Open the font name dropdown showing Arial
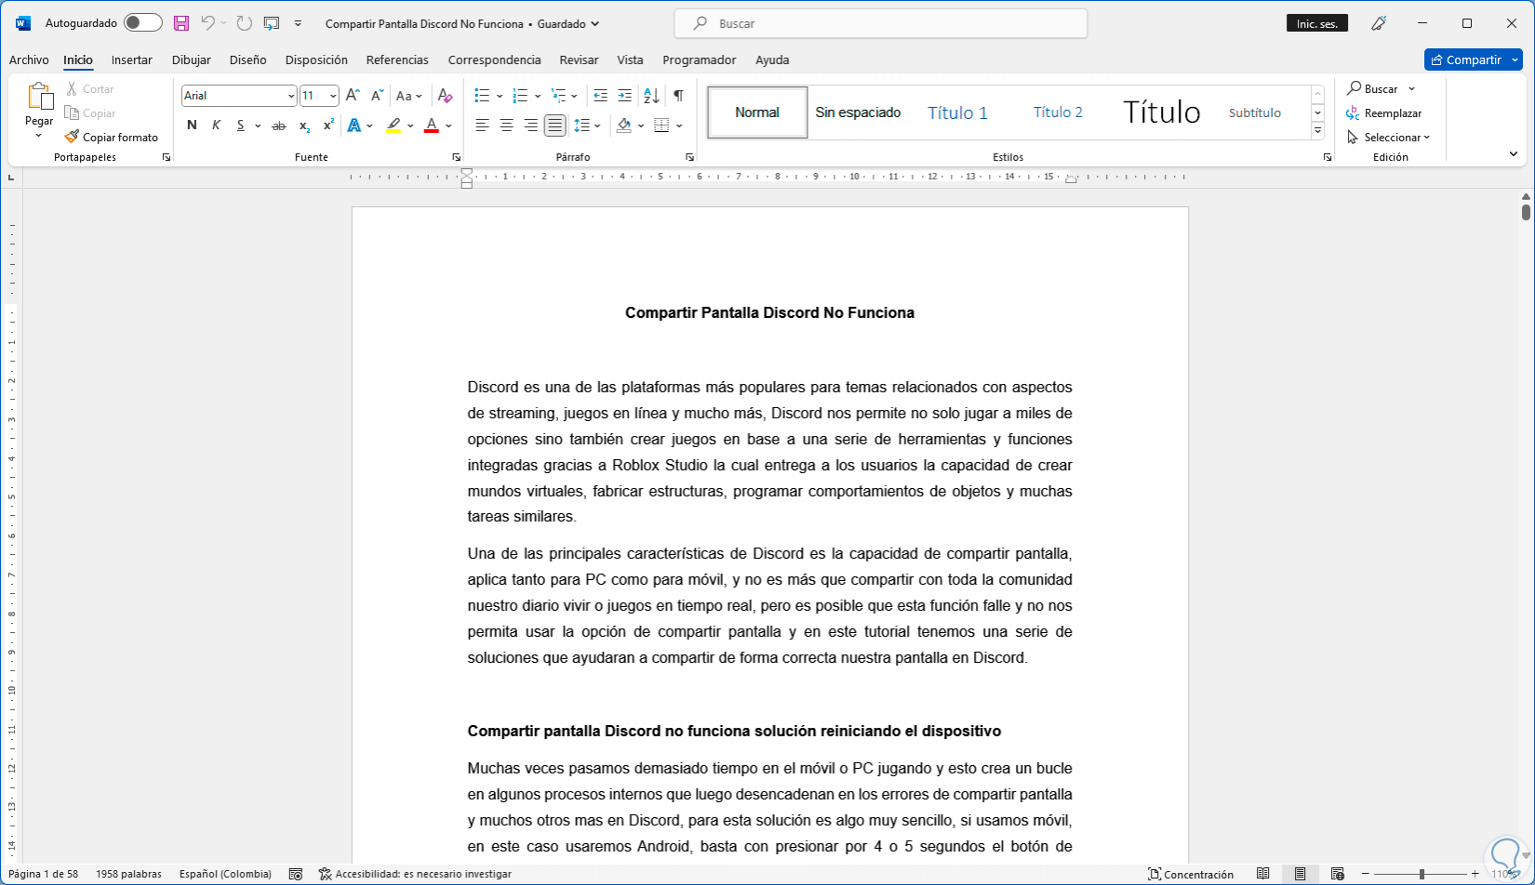This screenshot has width=1535, height=885. point(291,96)
